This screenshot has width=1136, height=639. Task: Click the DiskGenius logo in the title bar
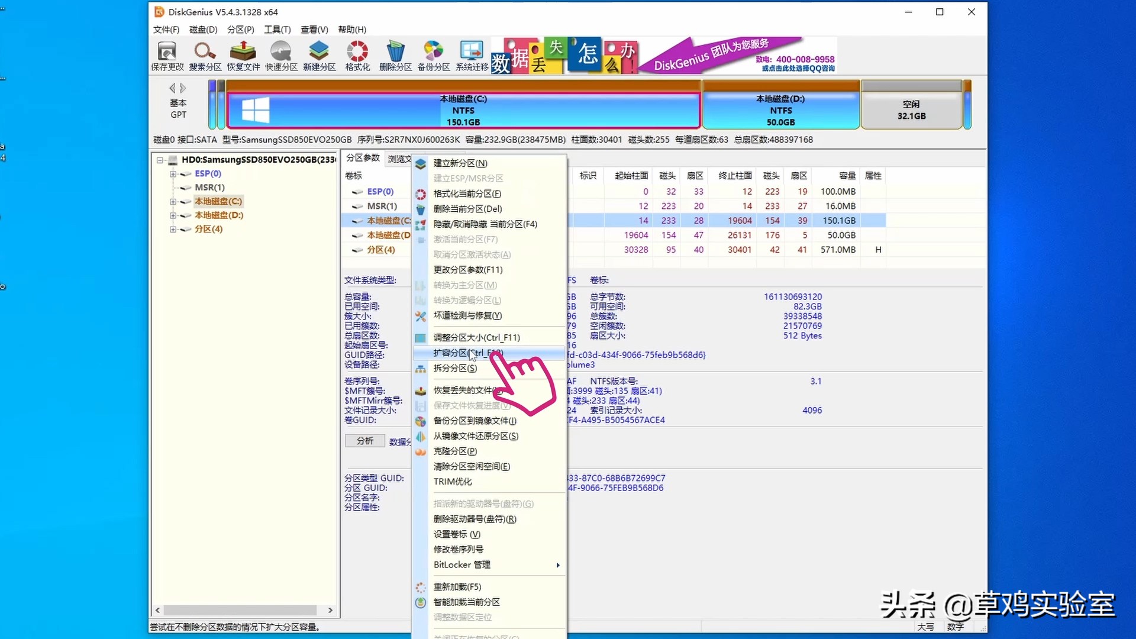pos(159,11)
